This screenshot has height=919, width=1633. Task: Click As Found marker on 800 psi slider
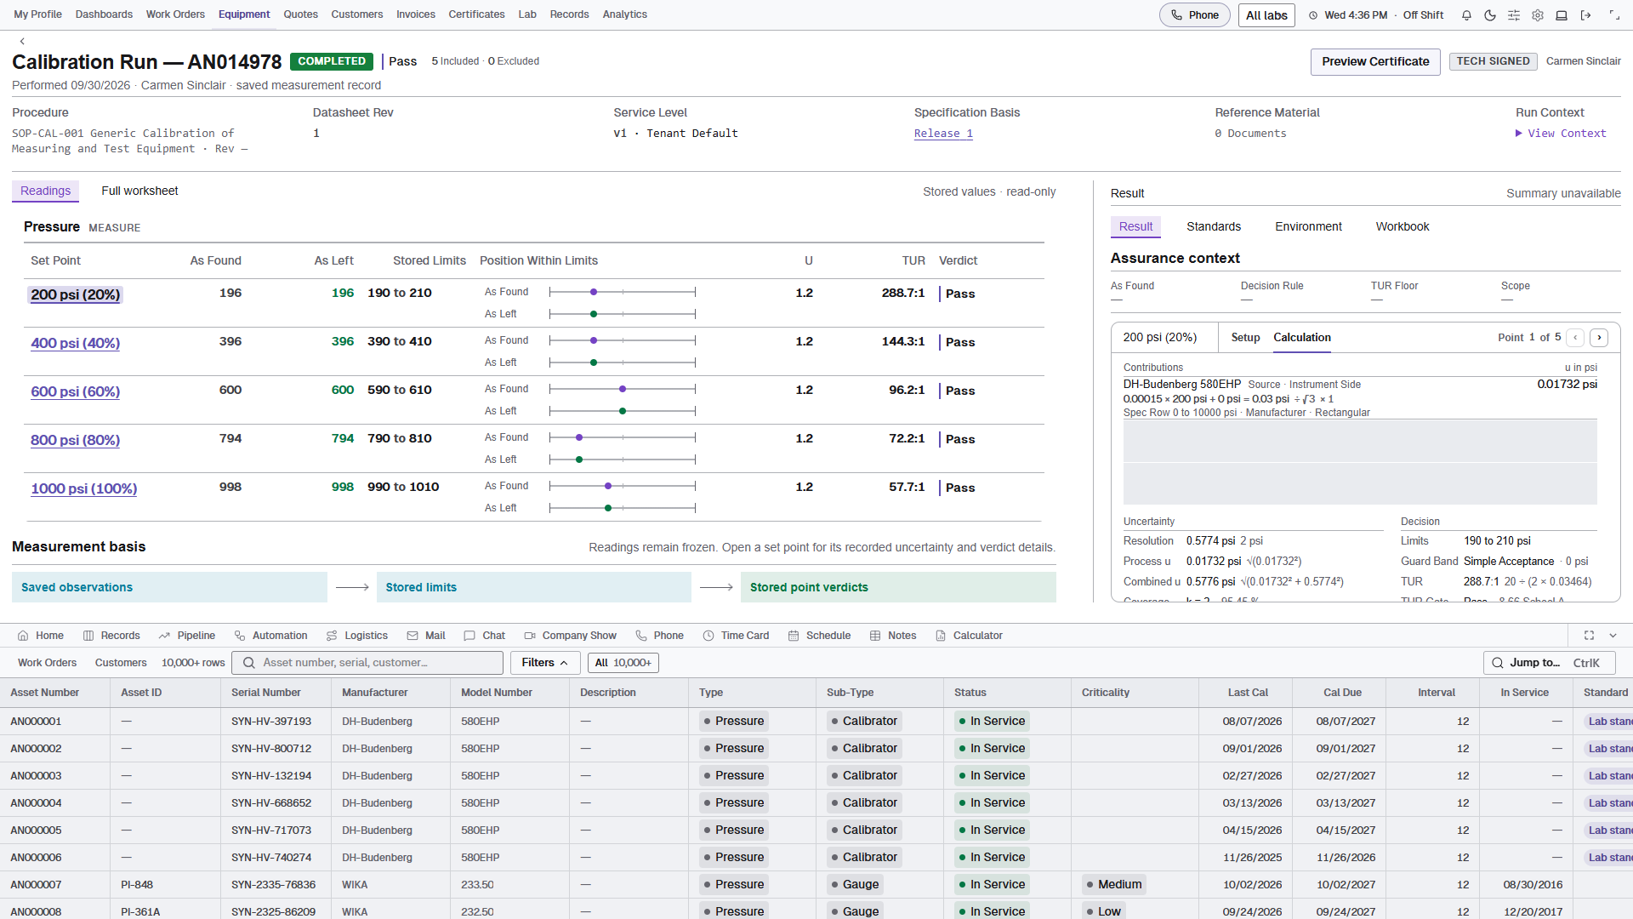[x=579, y=437]
